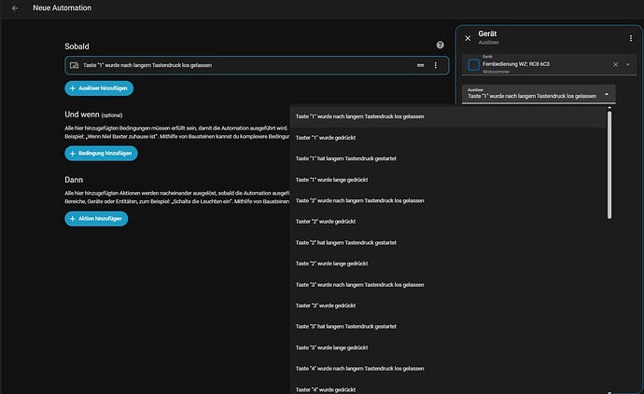Pick Taste "2" hat langem Tastendruck gestartet
644x394 pixels.
[448, 243]
